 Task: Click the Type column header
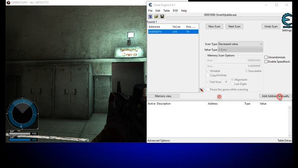click(247, 104)
